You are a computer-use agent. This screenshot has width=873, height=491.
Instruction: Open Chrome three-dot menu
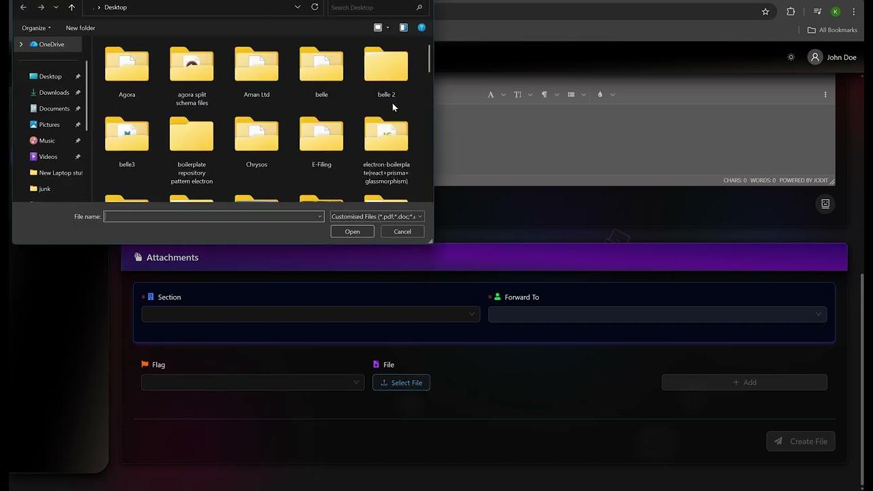[x=854, y=12]
